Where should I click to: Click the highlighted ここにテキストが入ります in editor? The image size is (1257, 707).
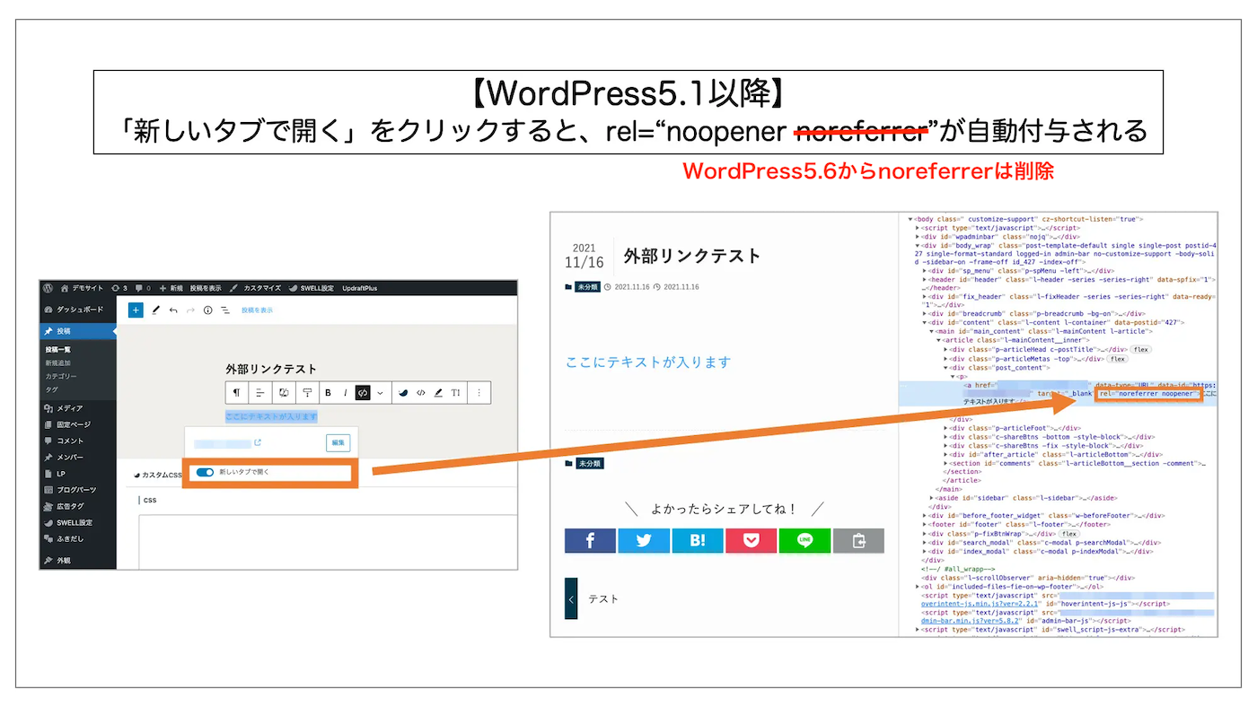[271, 416]
